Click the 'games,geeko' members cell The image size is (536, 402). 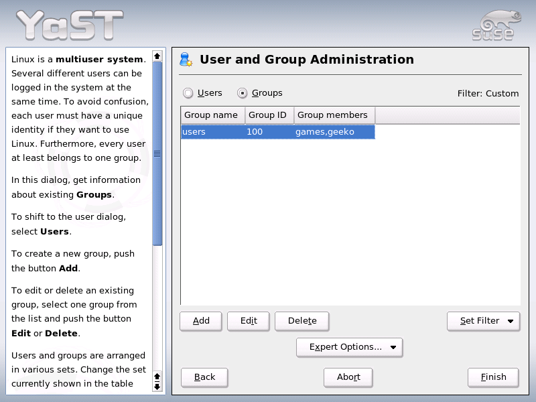point(334,132)
